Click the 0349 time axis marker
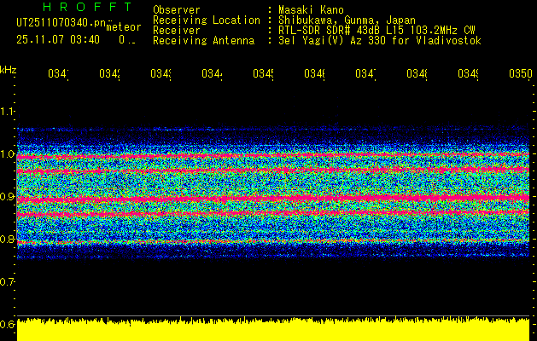 coord(469,73)
